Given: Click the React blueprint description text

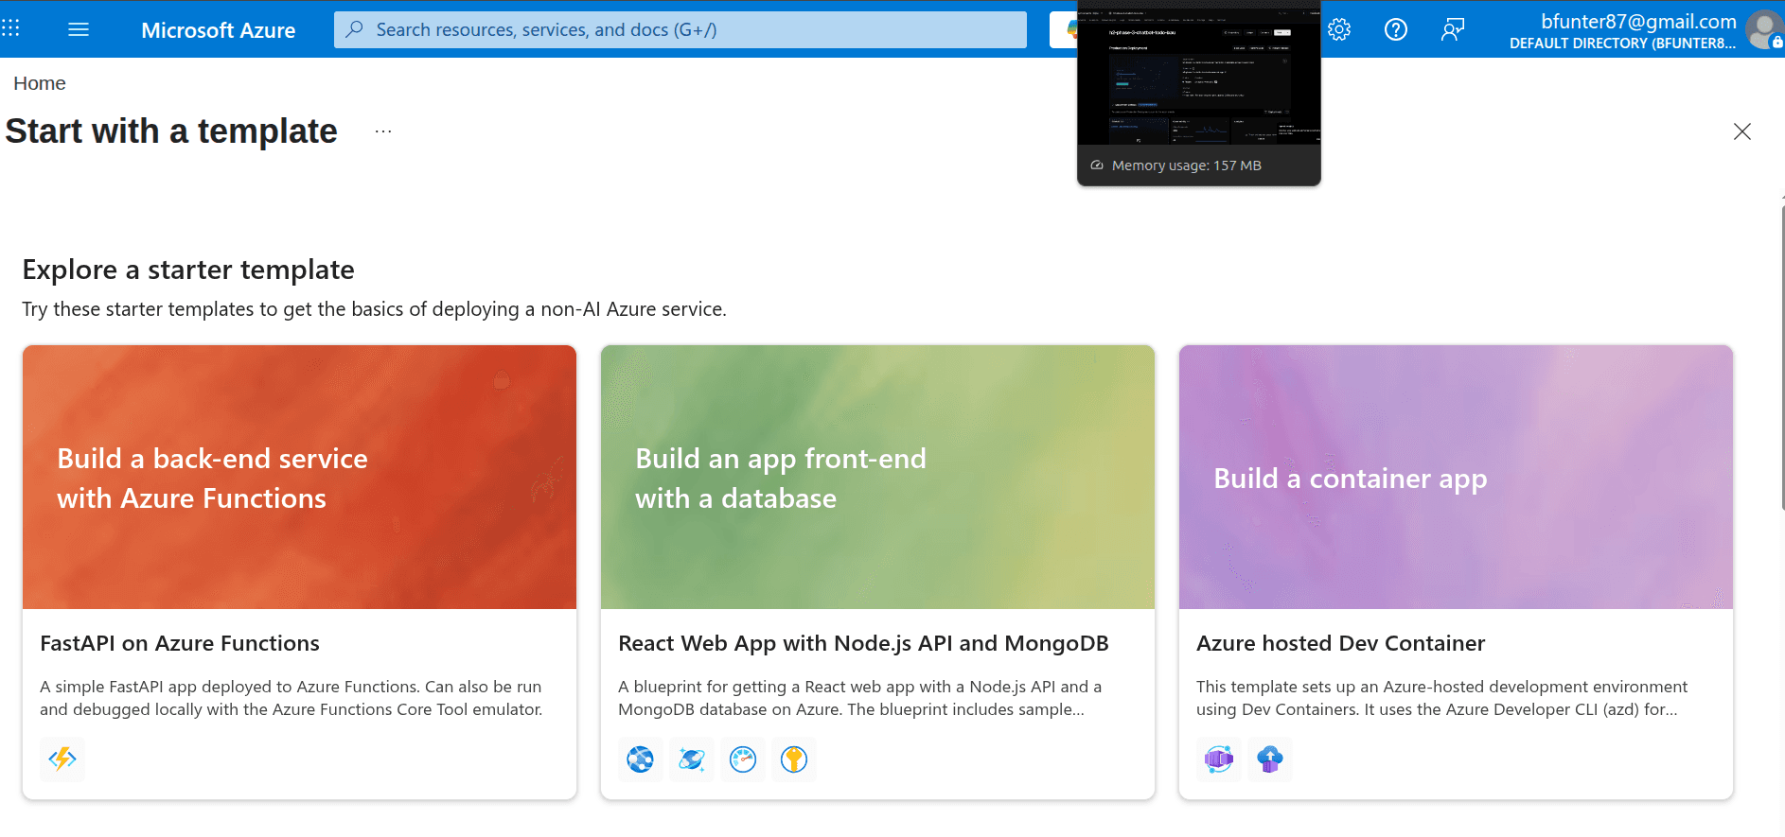Looking at the screenshot, I should click(860, 698).
